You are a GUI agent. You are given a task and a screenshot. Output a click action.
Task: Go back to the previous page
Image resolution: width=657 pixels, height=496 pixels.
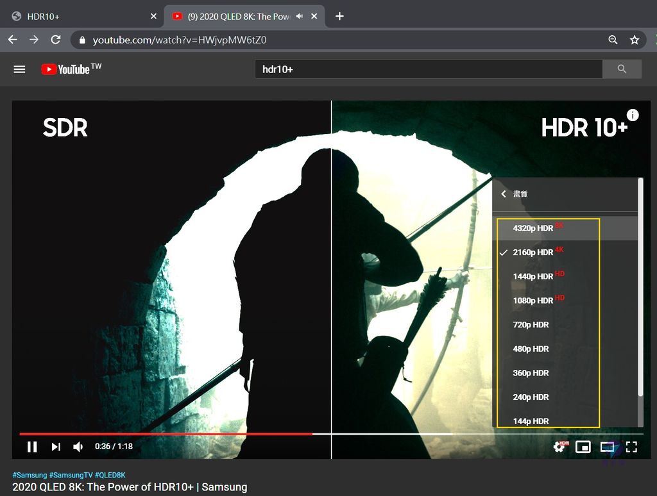pyautogui.click(x=13, y=40)
